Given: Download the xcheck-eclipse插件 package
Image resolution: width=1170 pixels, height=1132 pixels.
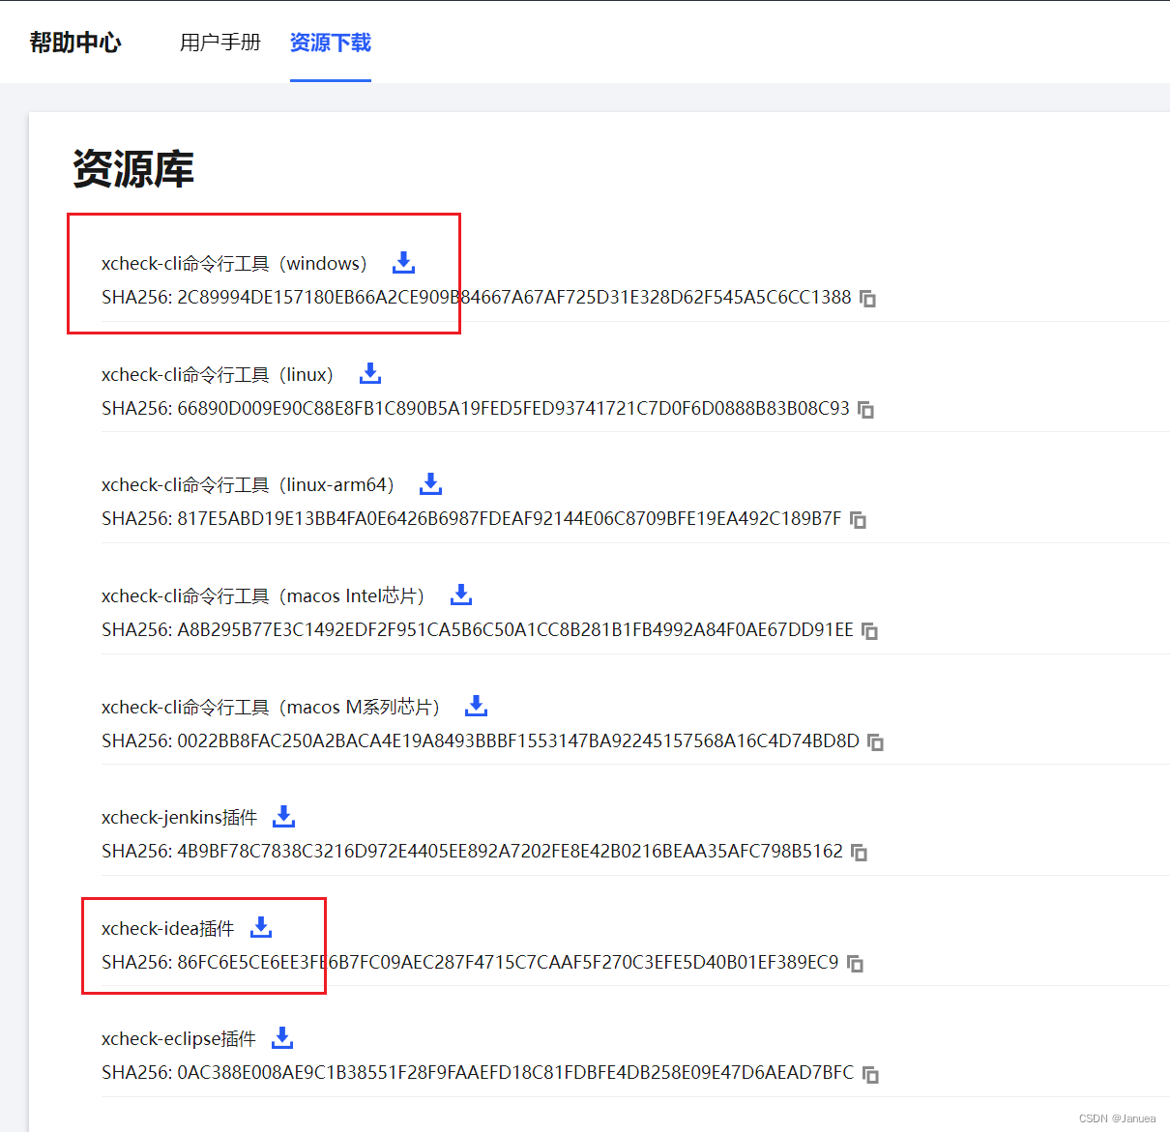Looking at the screenshot, I should click(281, 1036).
